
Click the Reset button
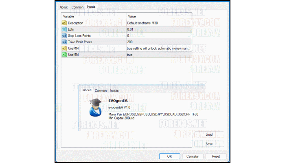click(216, 156)
